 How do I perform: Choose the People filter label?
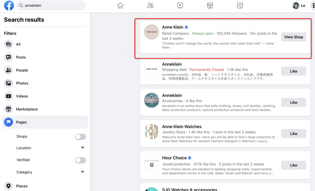coord(22,70)
